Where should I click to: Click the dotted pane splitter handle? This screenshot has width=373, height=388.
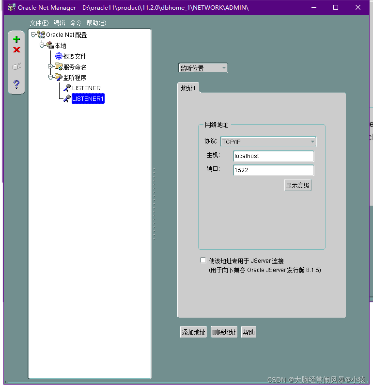tap(154, 204)
